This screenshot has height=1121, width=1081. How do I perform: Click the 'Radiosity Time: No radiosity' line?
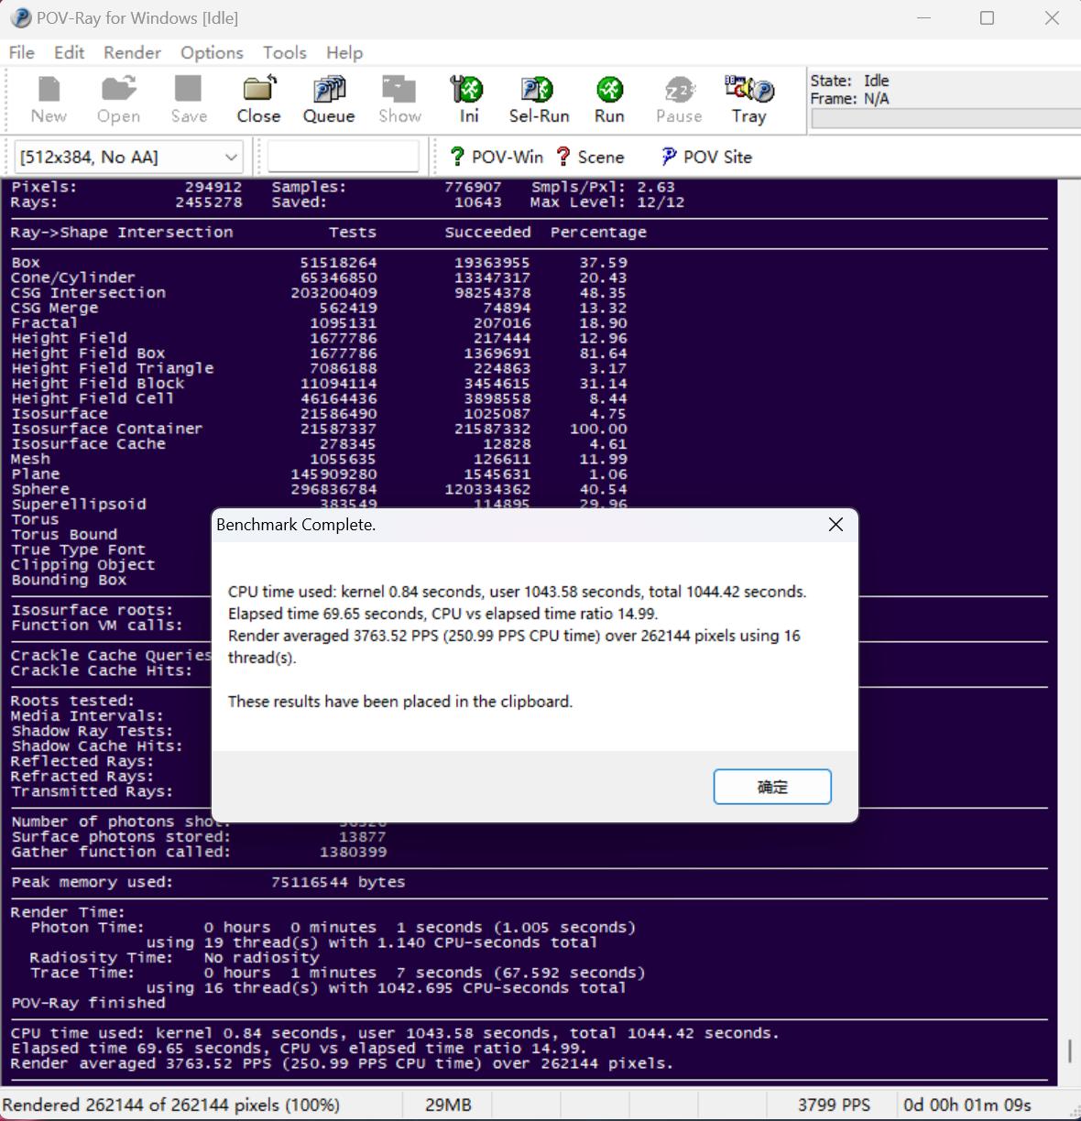pos(174,958)
